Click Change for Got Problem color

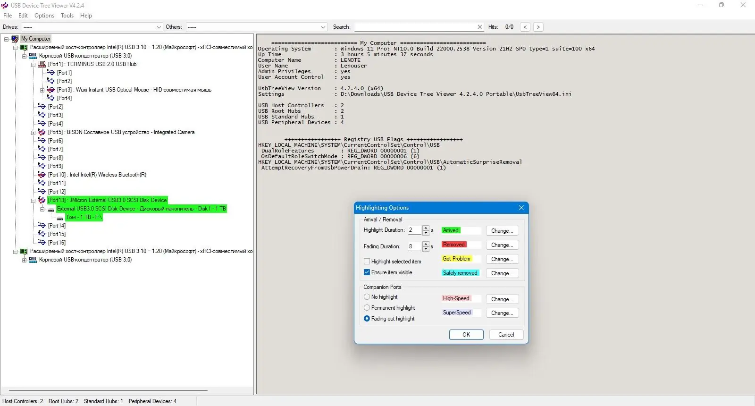502,259
